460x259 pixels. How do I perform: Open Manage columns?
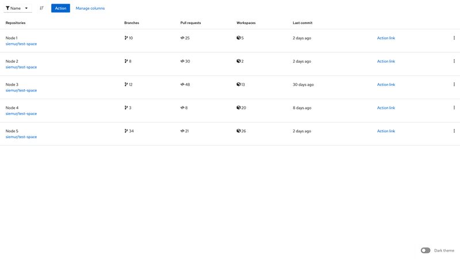[90, 8]
